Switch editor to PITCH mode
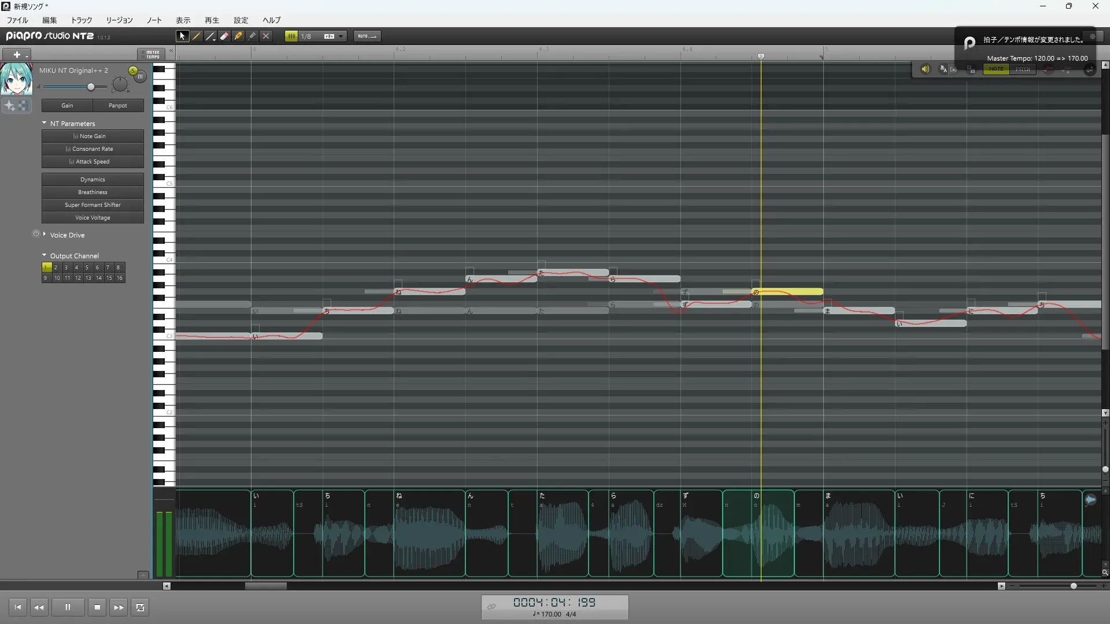1110x624 pixels. pos(1023,69)
